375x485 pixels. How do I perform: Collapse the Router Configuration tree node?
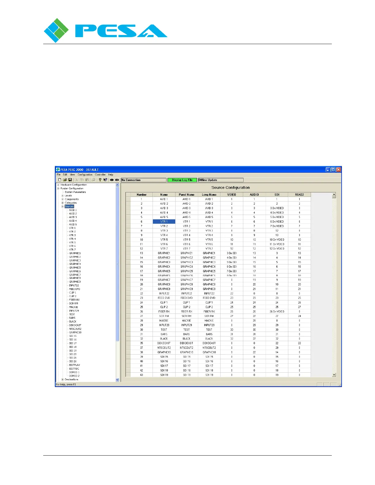[58, 189]
